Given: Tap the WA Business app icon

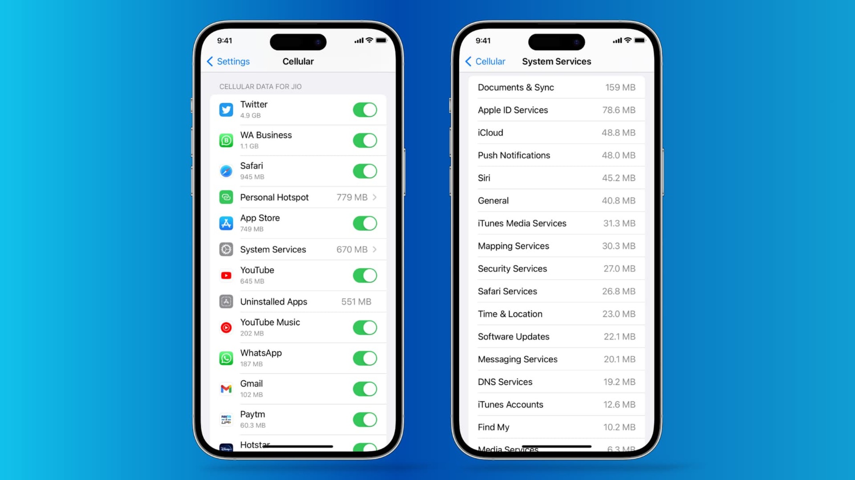Looking at the screenshot, I should [x=226, y=140].
